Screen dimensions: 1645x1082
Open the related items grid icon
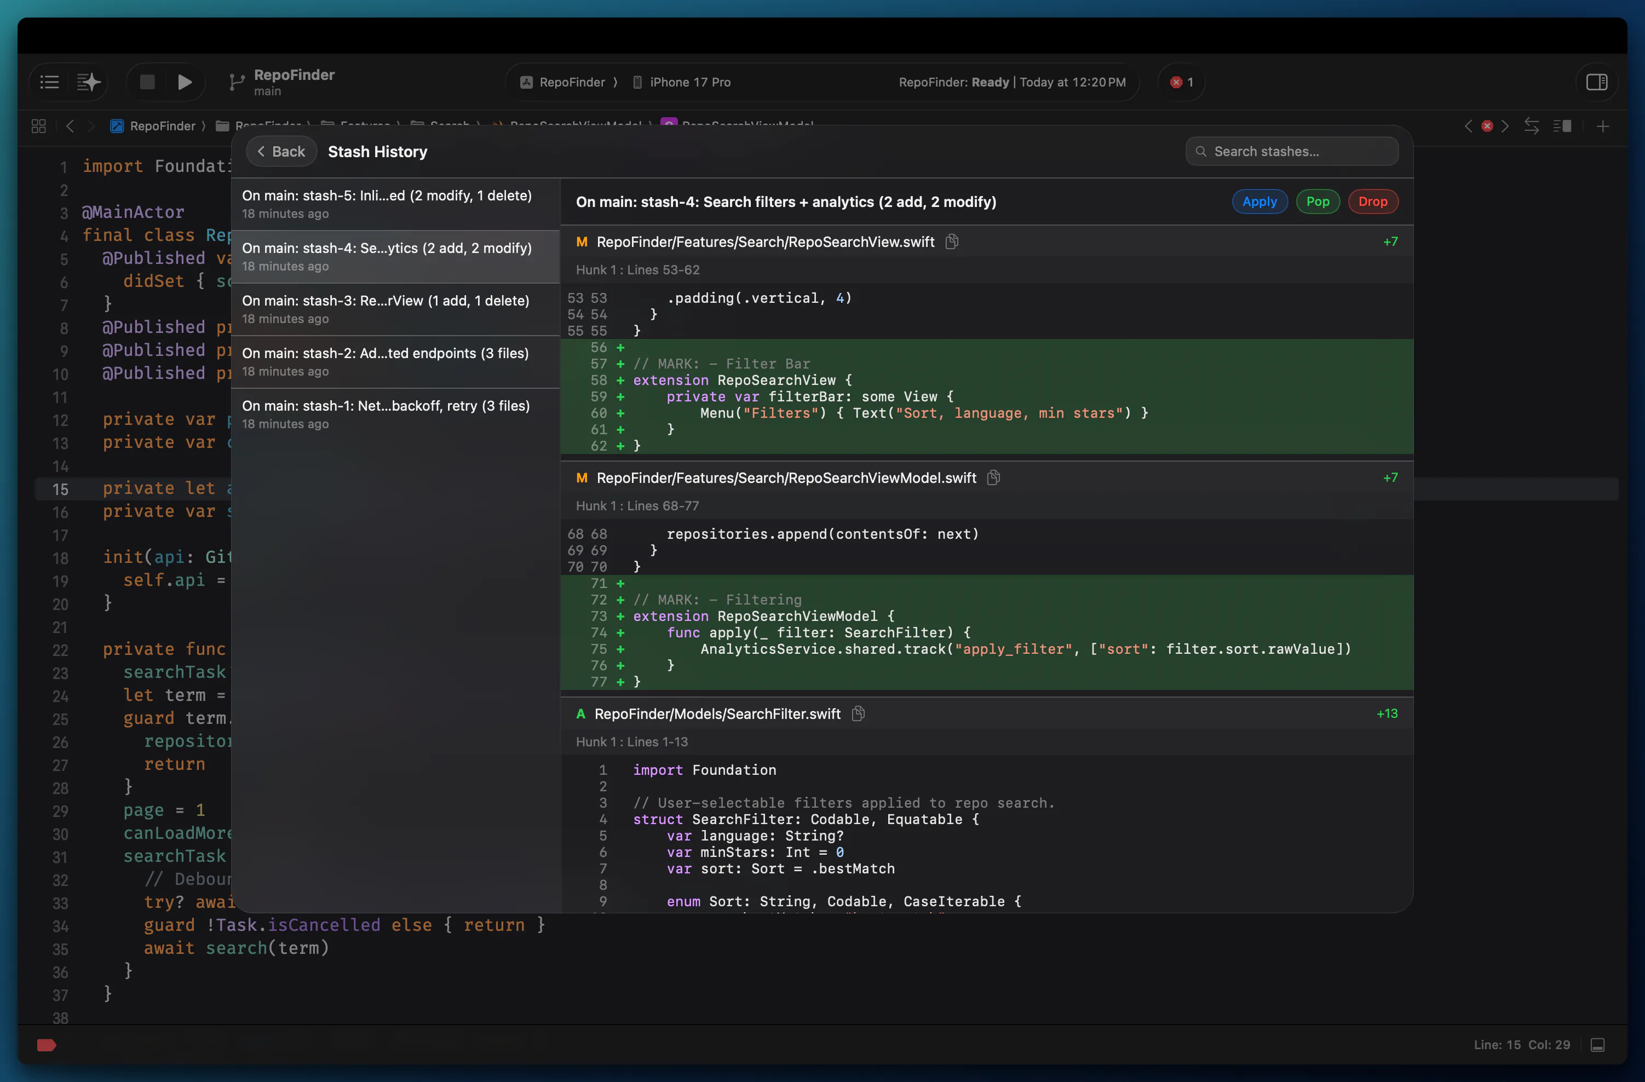point(39,126)
